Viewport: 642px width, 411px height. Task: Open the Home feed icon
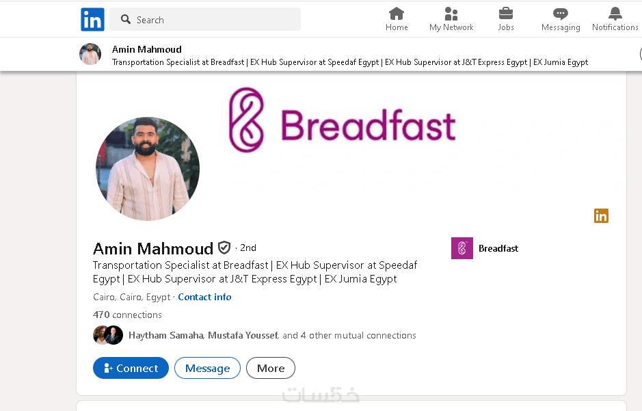397,14
